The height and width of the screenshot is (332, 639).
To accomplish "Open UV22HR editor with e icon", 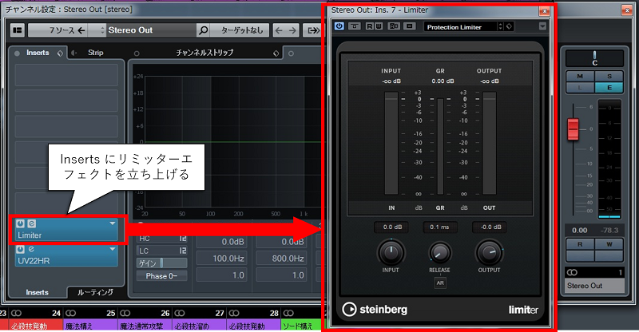I will click(x=31, y=249).
